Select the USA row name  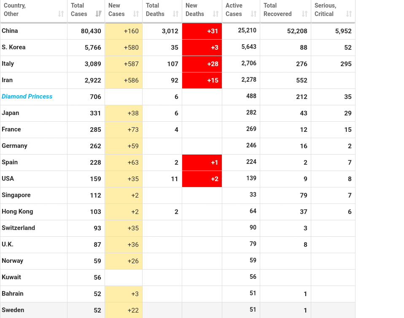pyautogui.click(x=8, y=179)
